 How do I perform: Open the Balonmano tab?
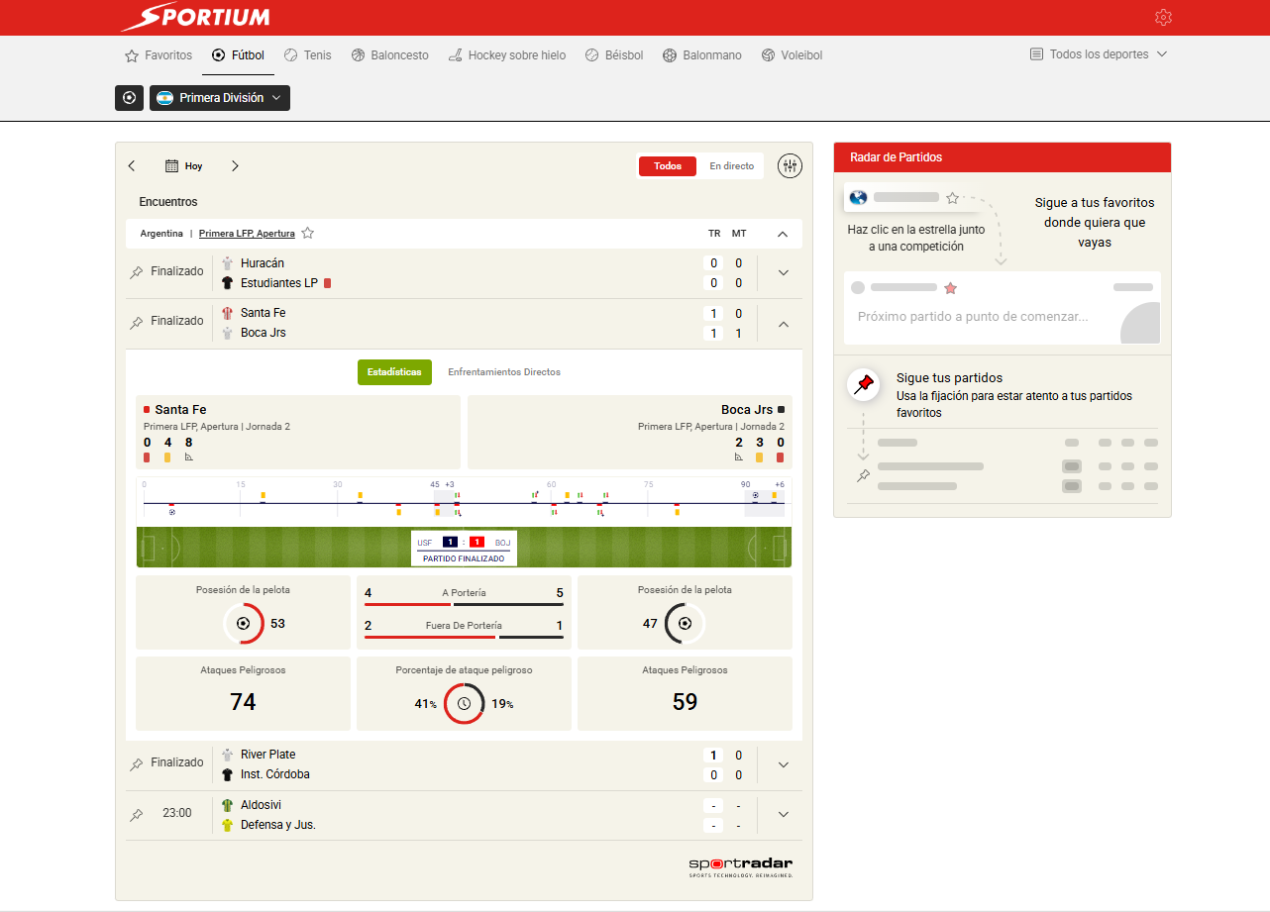[x=701, y=55]
